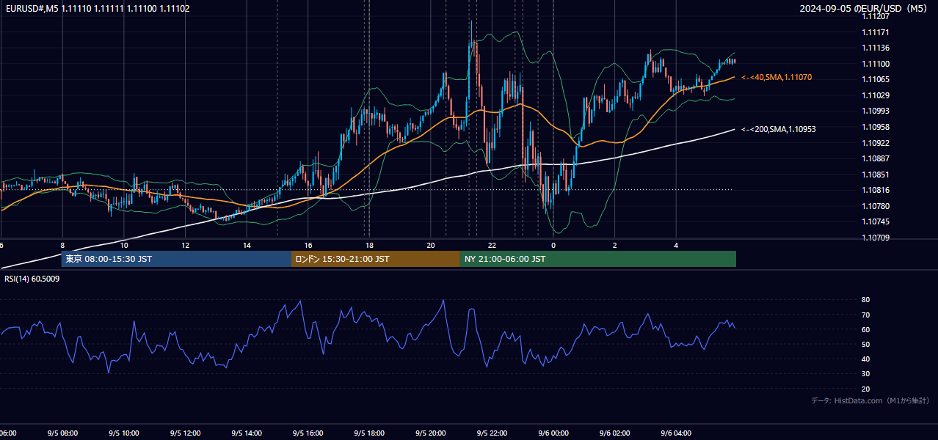The height and width of the screenshot is (440, 938).
Task: Select the NY 21:00-06:00 JST session bar
Action: pyautogui.click(x=598, y=259)
